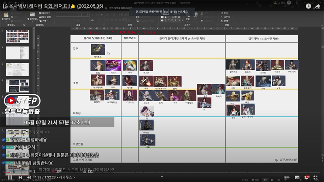Exit fullscreen mode in the player

pos(315,177)
